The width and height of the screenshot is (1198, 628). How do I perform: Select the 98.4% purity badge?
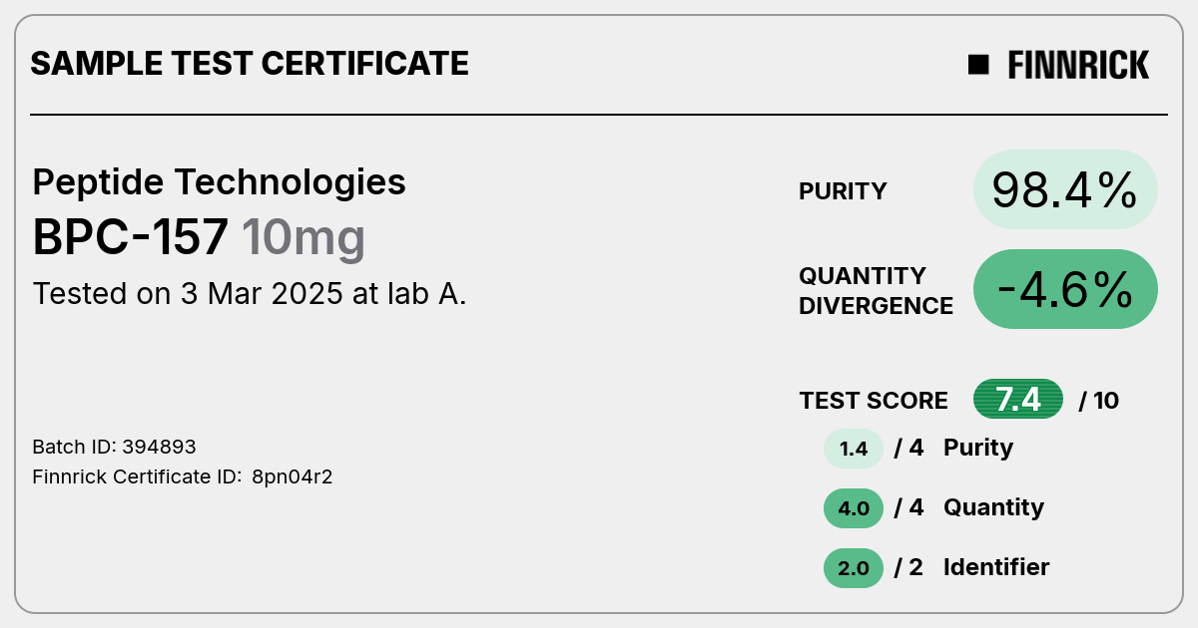click(1065, 189)
